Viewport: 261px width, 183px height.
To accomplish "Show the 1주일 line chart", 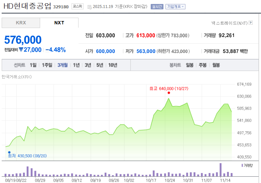I will (47, 65).
